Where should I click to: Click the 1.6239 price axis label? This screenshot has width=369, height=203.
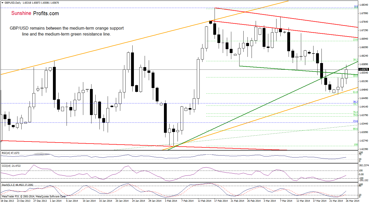tap(364, 149)
